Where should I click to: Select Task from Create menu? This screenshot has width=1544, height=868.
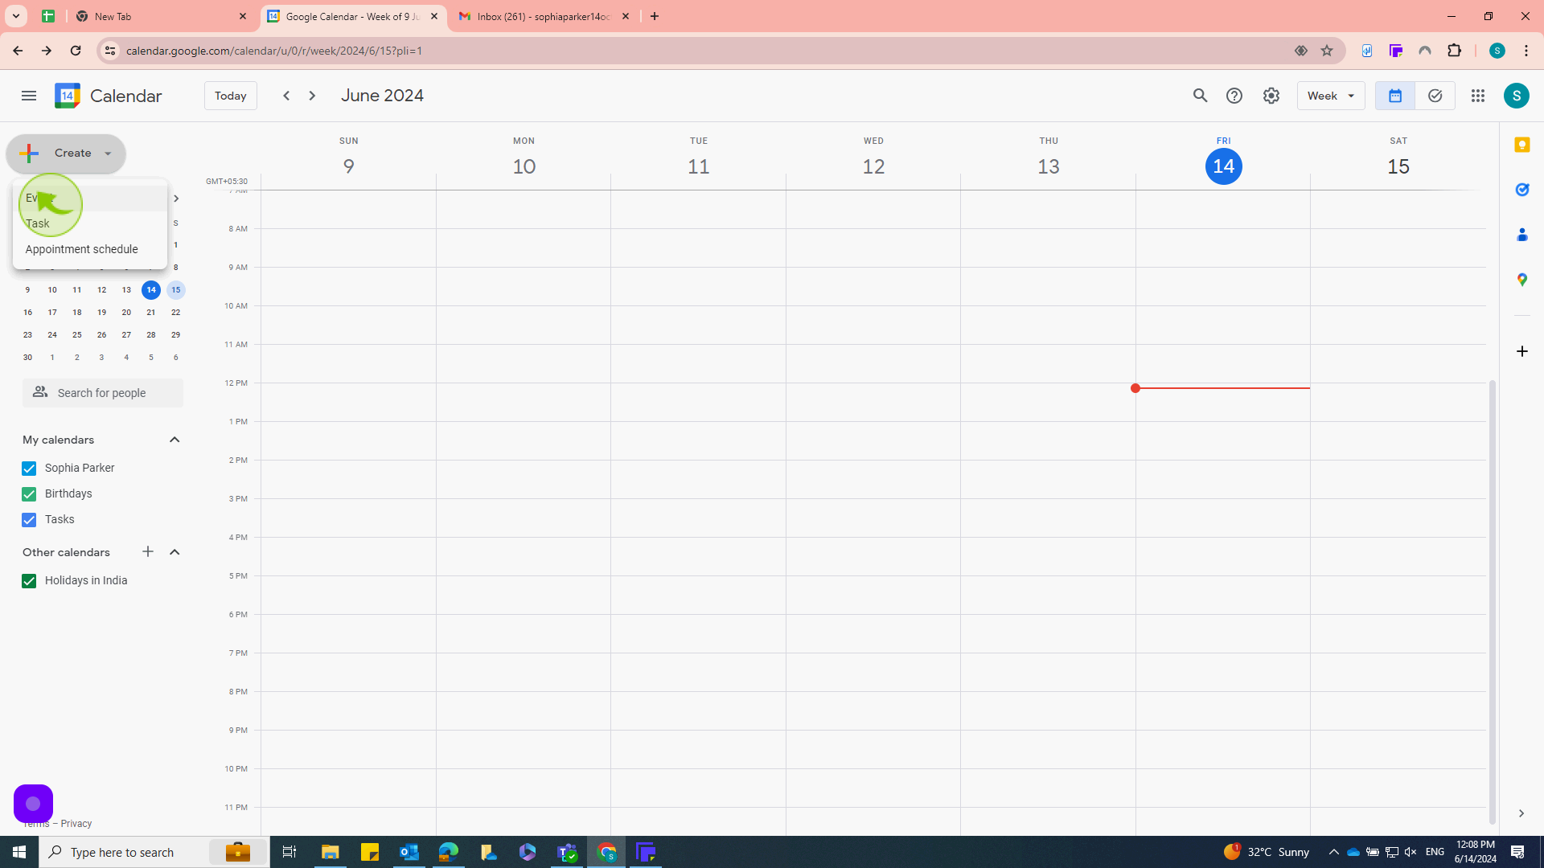tap(89, 223)
